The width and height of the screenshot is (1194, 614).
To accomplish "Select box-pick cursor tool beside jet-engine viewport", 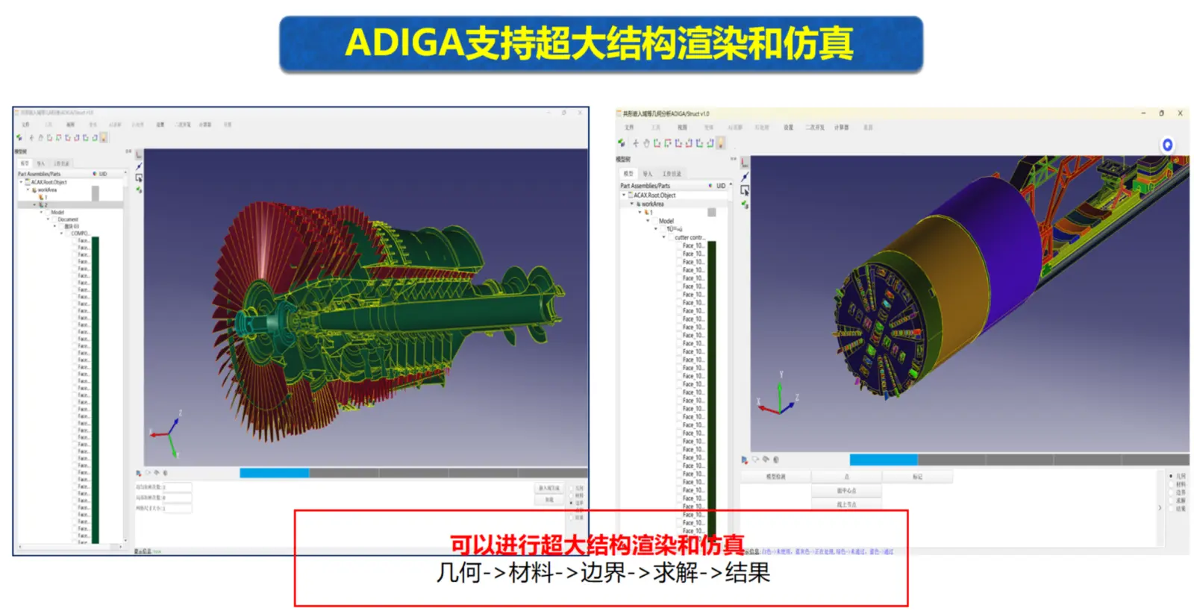I will [139, 178].
